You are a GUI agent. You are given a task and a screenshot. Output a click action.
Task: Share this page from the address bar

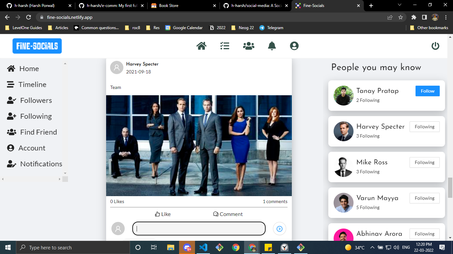coord(390,17)
